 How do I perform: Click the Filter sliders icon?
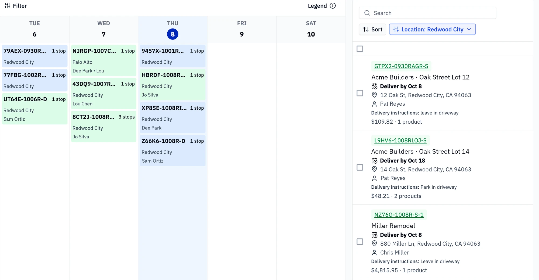(7, 6)
